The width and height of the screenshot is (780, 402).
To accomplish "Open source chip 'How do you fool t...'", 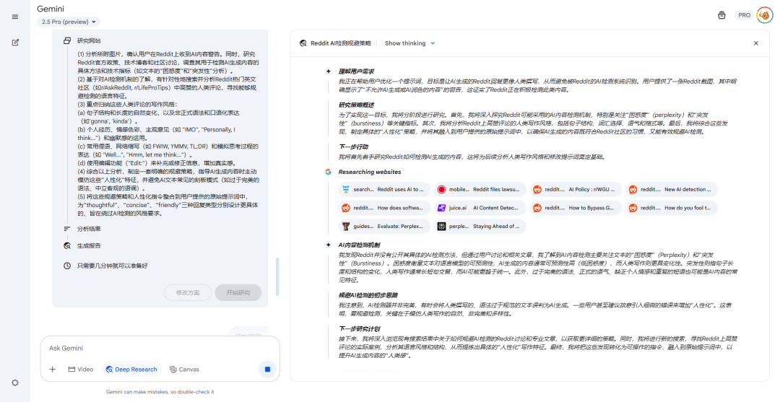I will pyautogui.click(x=671, y=208).
